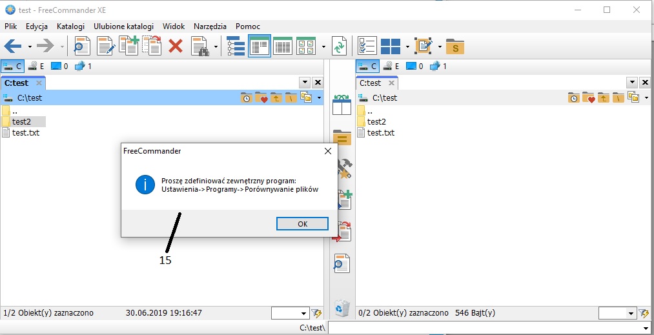Open the right panel tab list dropdown
This screenshot has height=335, width=654.
click(x=632, y=83)
